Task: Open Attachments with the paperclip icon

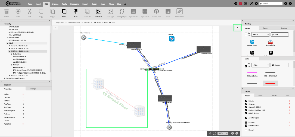Action: coord(179,11)
